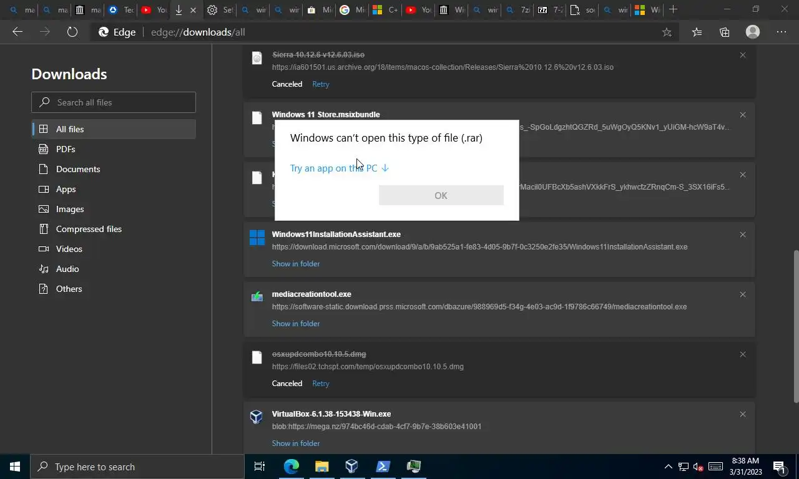
Task: Filter downloads by Compressed files
Action: pos(114,229)
